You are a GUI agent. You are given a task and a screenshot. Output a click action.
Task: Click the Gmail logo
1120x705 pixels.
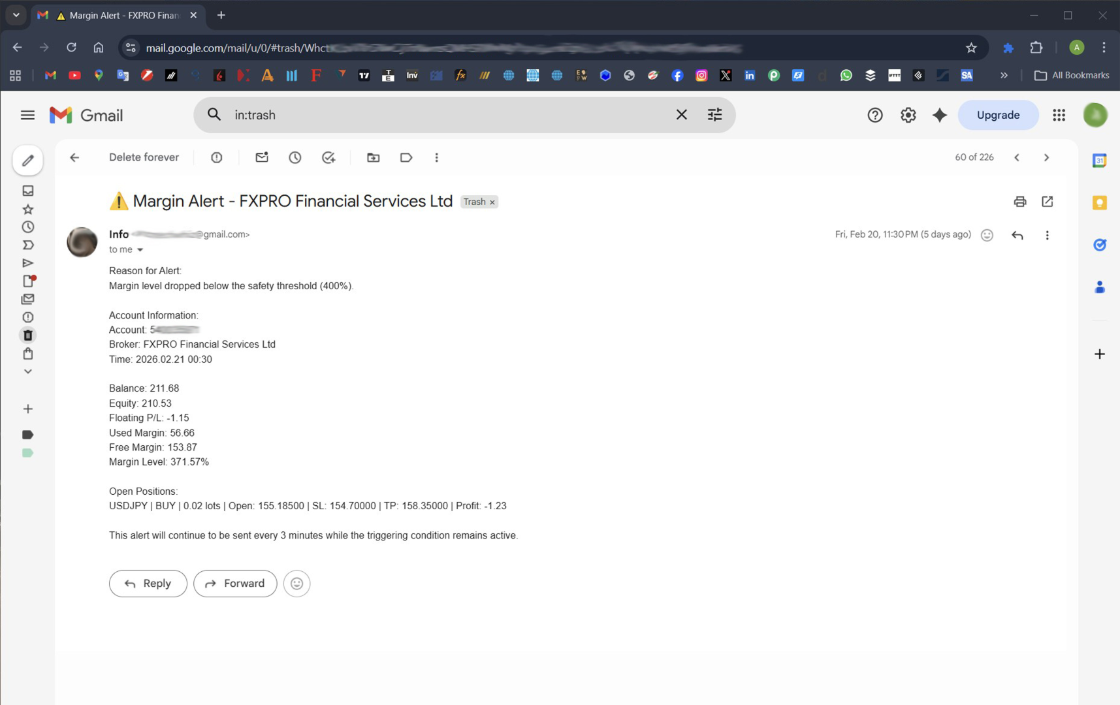86,116
